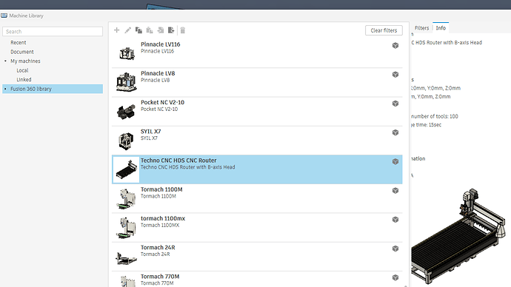511x287 pixels.
Task: Click the pencil edit machine icon
Action: 127,30
